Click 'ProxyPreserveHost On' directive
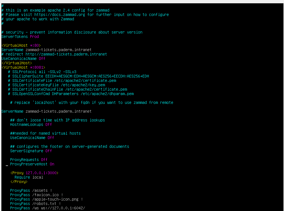 (x=32, y=164)
